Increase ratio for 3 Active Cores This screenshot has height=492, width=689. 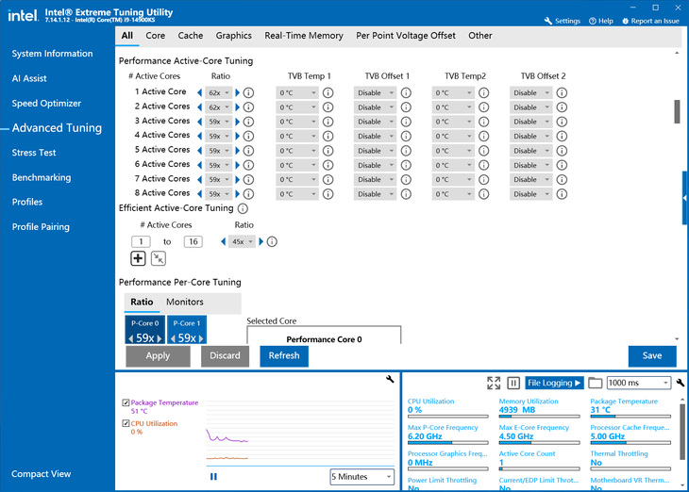(x=238, y=122)
